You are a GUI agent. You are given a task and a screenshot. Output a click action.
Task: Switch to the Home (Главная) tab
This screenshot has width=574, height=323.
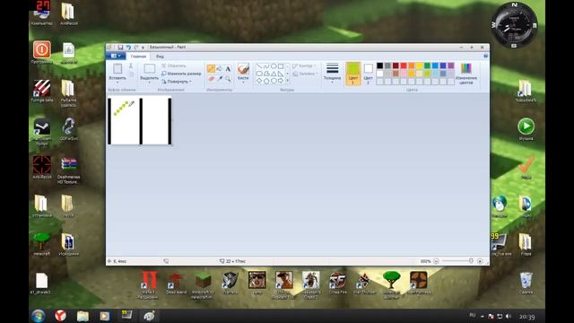click(138, 57)
